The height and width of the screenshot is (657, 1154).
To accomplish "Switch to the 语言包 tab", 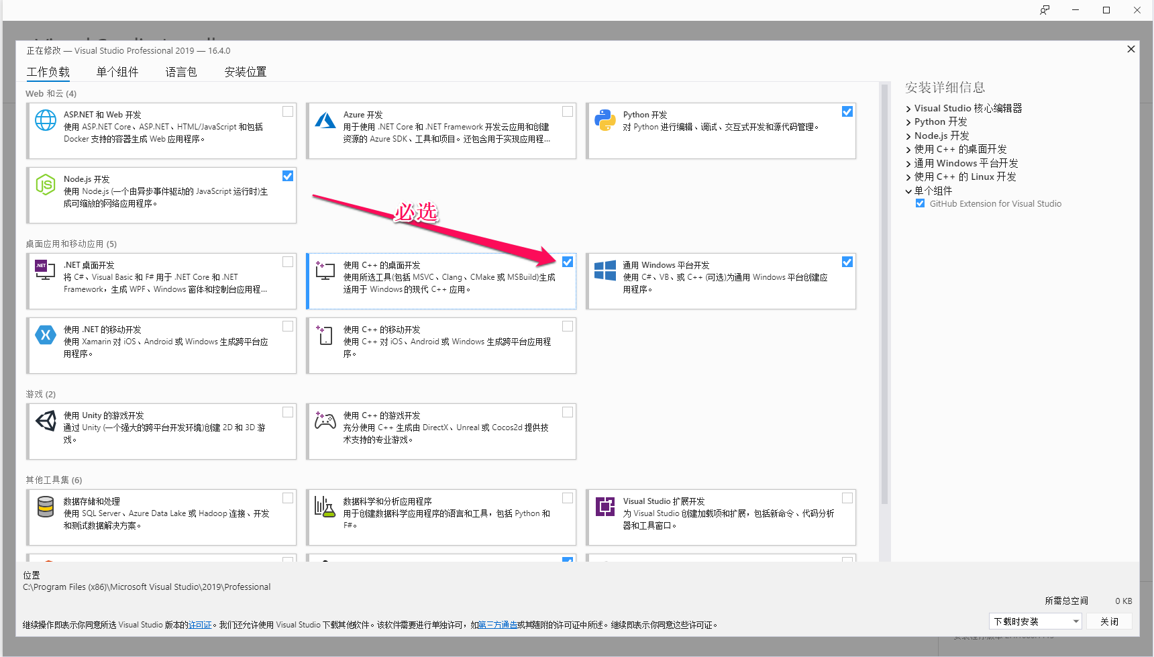I will (x=181, y=72).
